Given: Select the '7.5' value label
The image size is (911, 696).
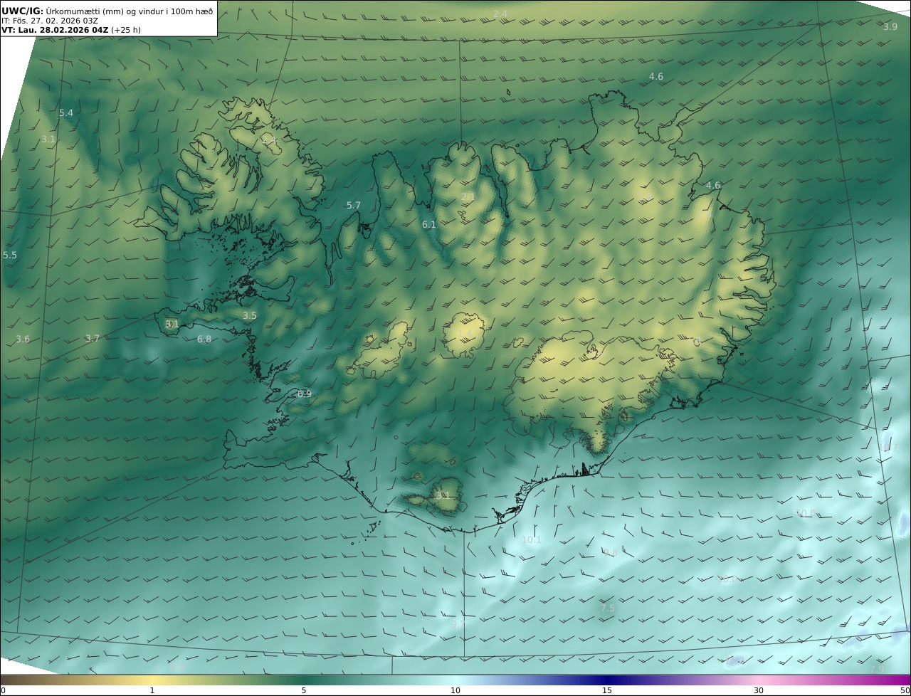Looking at the screenshot, I should click(608, 608).
